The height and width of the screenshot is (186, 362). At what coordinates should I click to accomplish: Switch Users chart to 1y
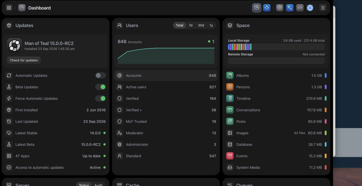pyautogui.click(x=211, y=25)
